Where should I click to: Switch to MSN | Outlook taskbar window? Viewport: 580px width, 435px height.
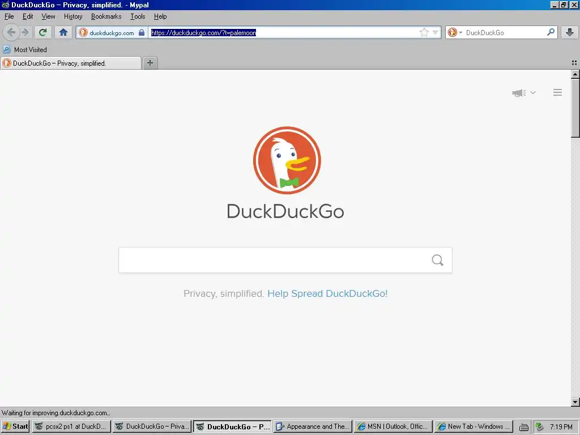[x=393, y=427]
